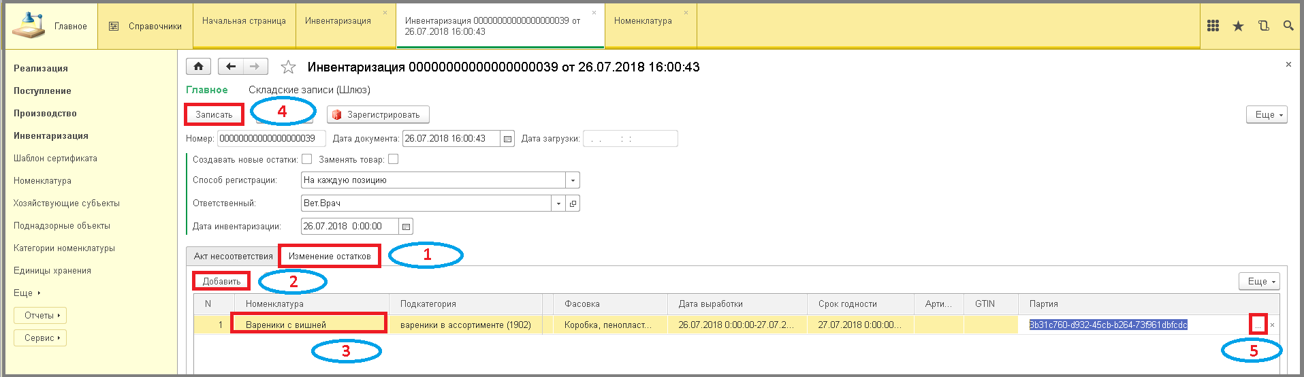
Task: Click the search magnifier icon
Action: 1288,26
